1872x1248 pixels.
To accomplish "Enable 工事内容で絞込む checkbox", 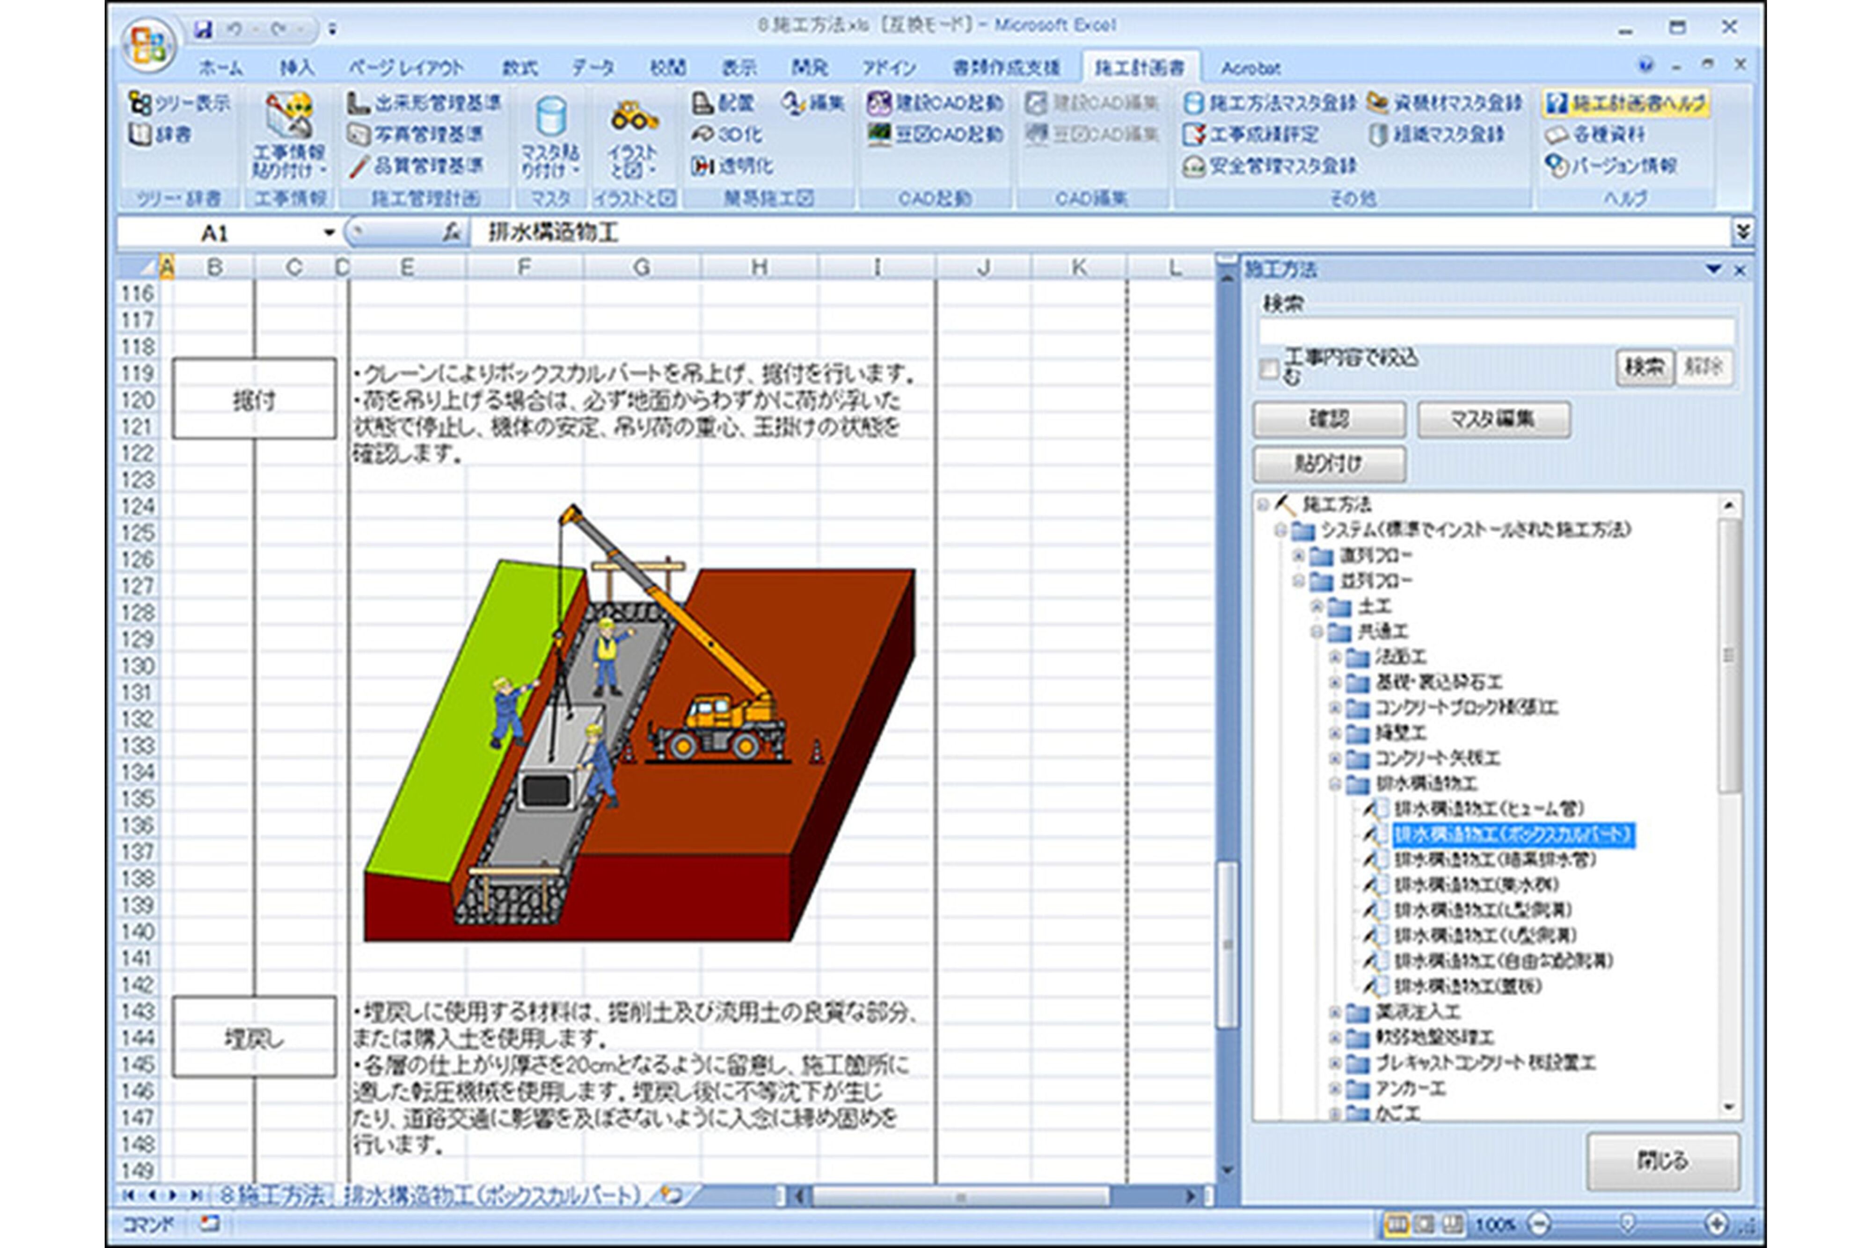I will coord(1268,369).
